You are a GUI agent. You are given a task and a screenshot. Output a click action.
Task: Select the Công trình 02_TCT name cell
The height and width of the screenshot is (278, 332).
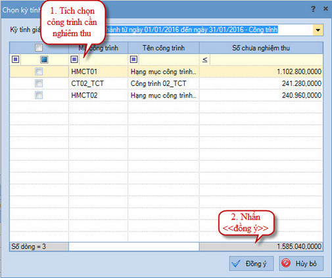click(x=164, y=83)
